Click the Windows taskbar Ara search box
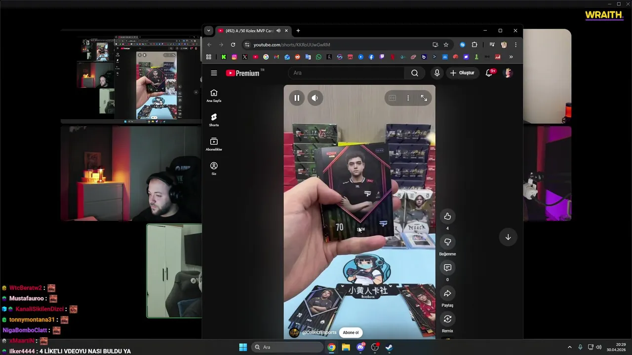 pyautogui.click(x=288, y=347)
